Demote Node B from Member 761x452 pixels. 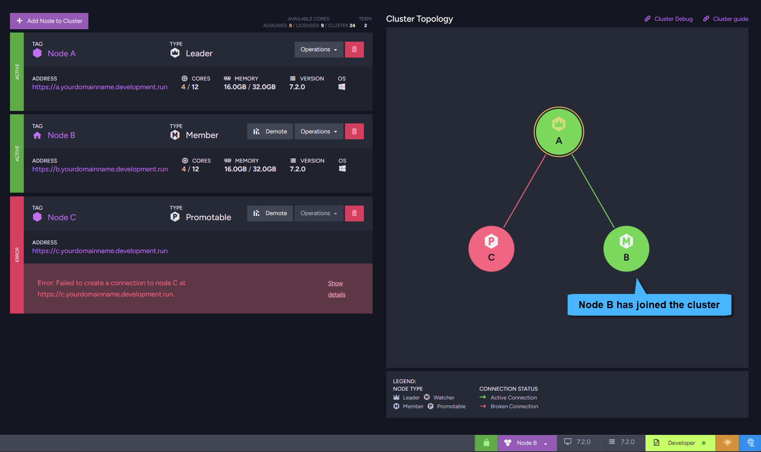point(270,131)
